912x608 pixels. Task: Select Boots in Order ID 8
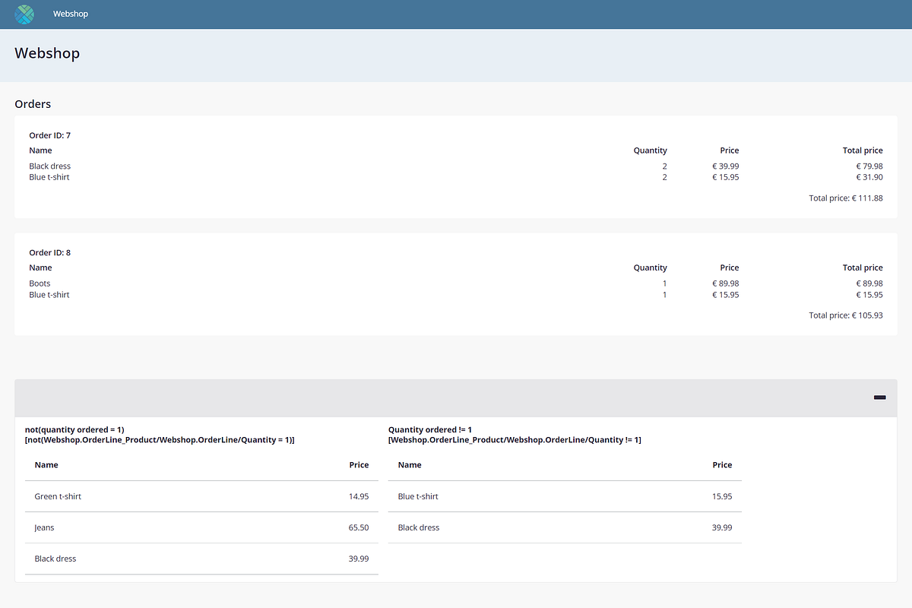[x=40, y=283]
